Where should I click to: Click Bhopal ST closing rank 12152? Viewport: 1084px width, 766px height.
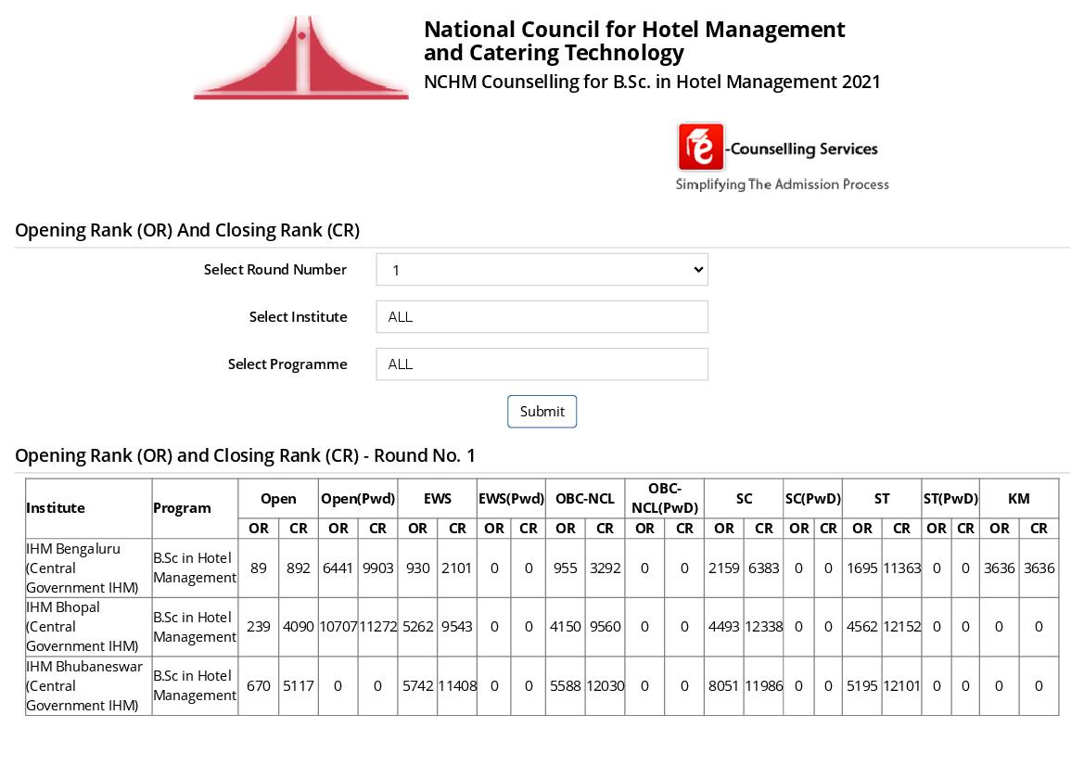(902, 627)
